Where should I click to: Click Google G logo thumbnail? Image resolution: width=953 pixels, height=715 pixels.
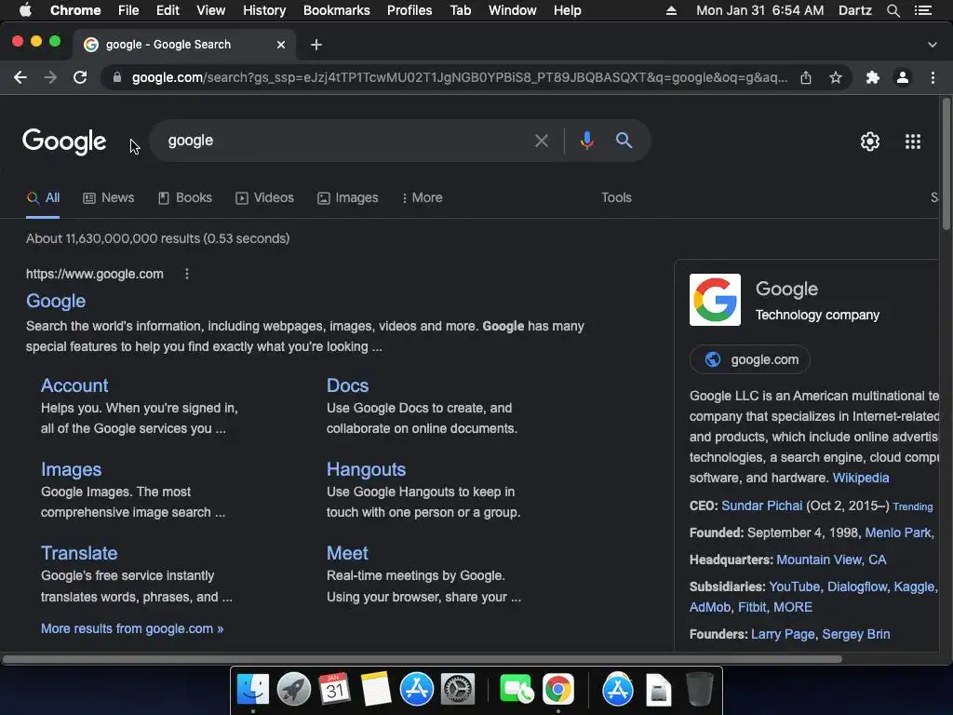715,300
